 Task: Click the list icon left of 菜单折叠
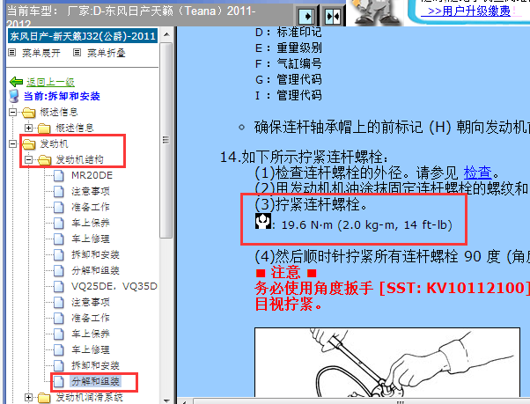77,52
